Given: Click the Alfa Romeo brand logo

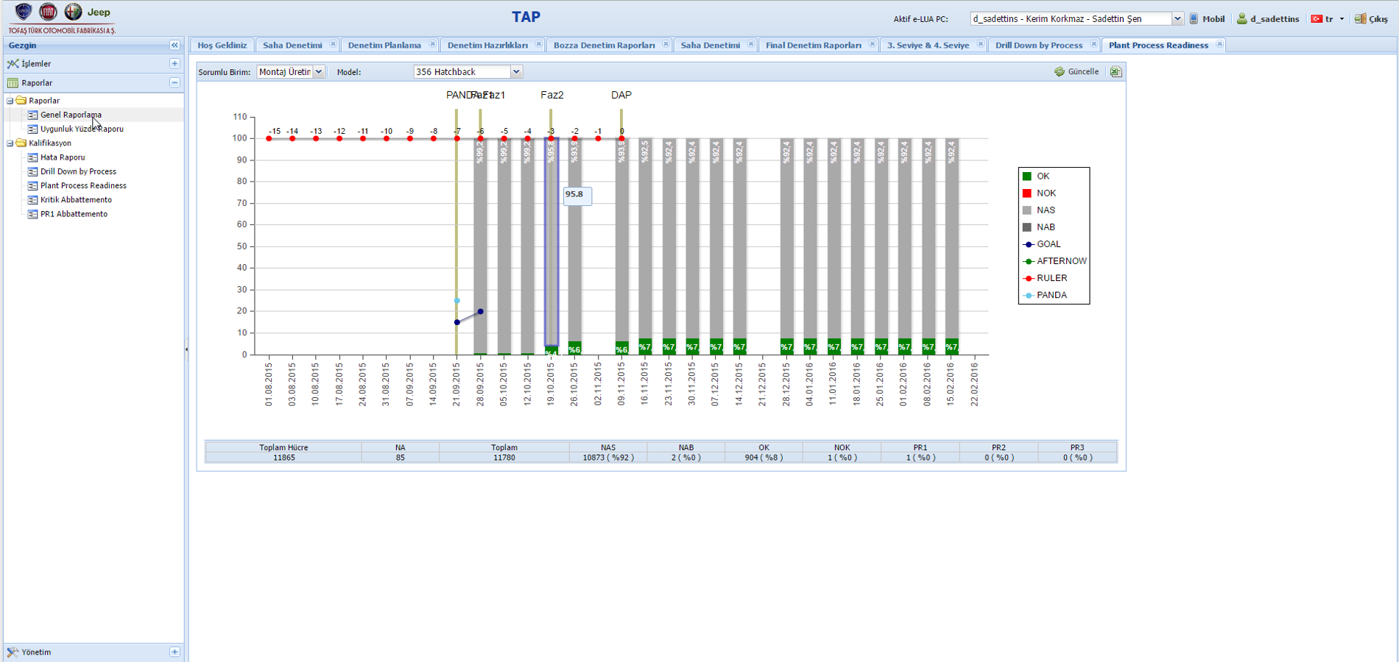Looking at the screenshot, I should (73, 12).
